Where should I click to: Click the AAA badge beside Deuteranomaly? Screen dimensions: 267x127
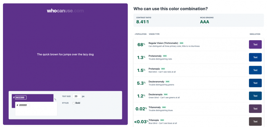point(168,82)
